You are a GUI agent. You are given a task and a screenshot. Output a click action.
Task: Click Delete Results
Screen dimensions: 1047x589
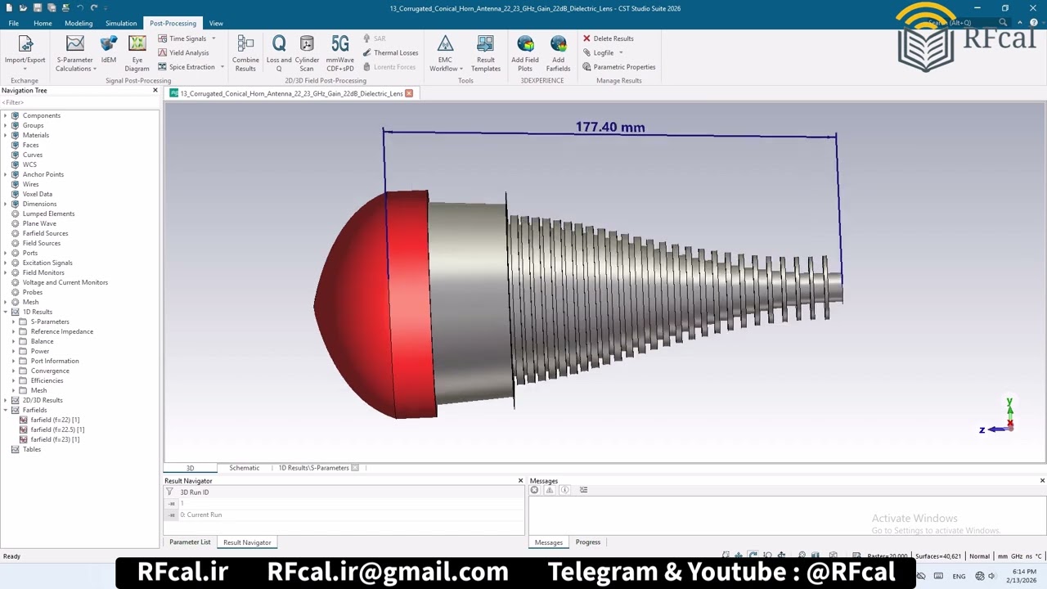[608, 38]
